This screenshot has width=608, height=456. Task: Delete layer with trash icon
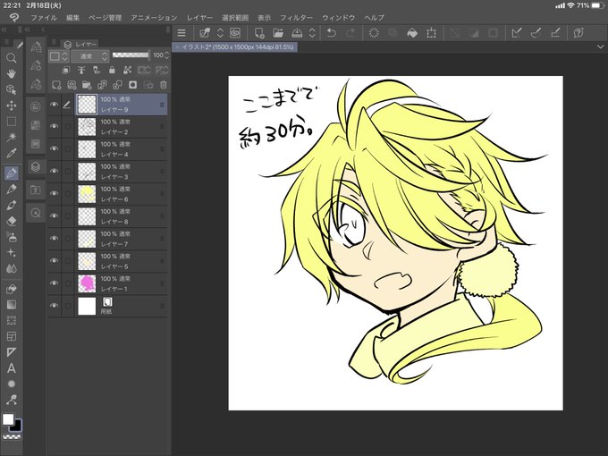pyautogui.click(x=164, y=85)
